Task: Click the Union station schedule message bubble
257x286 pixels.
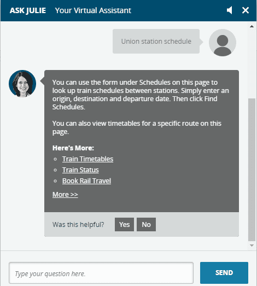Action: pyautogui.click(x=156, y=41)
